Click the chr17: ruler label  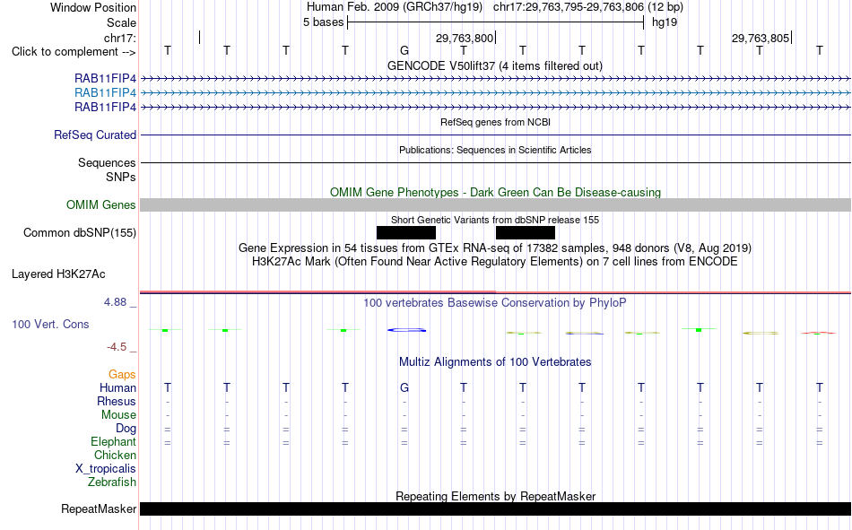(x=120, y=38)
